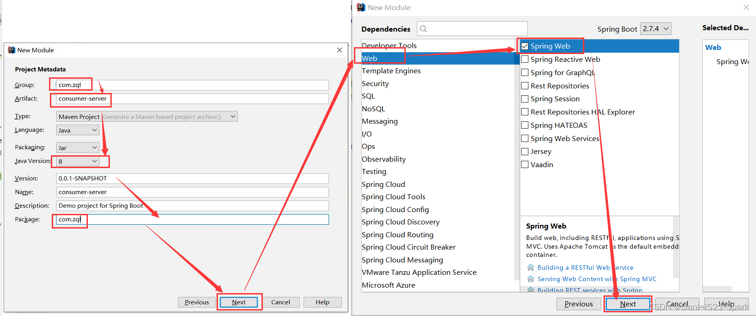This screenshot has height=316, width=756.
Task: Click the Version field 0.0.1-SNAPSHOT
Action: 192,179
